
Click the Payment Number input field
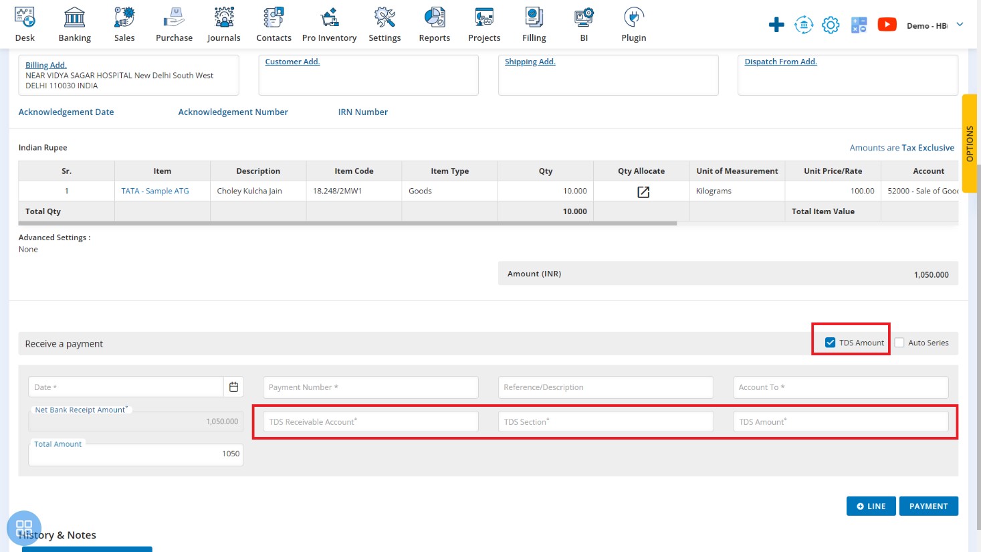[370, 387]
